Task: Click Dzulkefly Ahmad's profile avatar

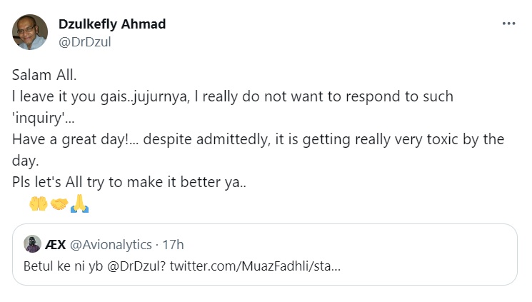Action: 30,32
